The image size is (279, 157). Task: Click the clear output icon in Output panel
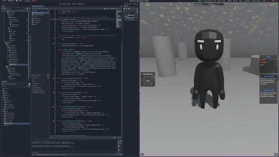[x=119, y=141]
